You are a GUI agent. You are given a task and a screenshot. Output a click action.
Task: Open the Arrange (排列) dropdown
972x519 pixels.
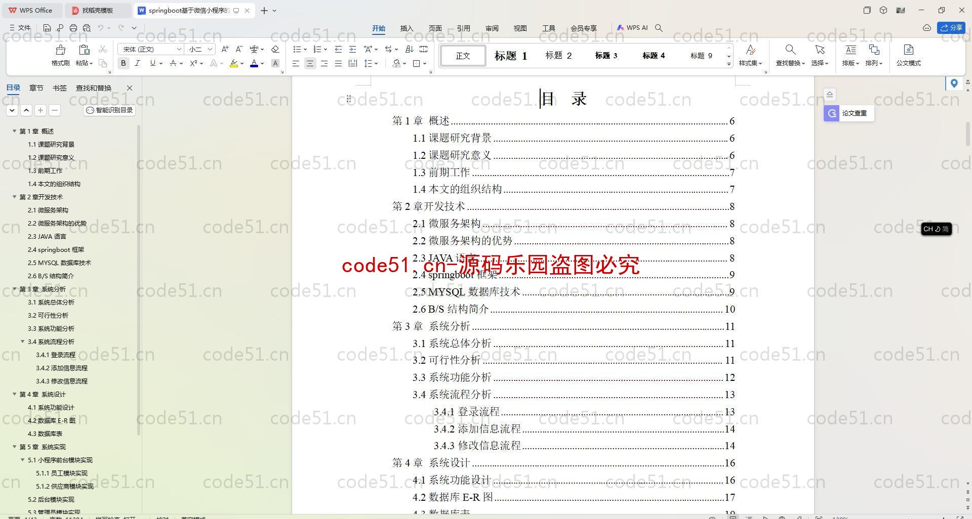[x=874, y=55]
